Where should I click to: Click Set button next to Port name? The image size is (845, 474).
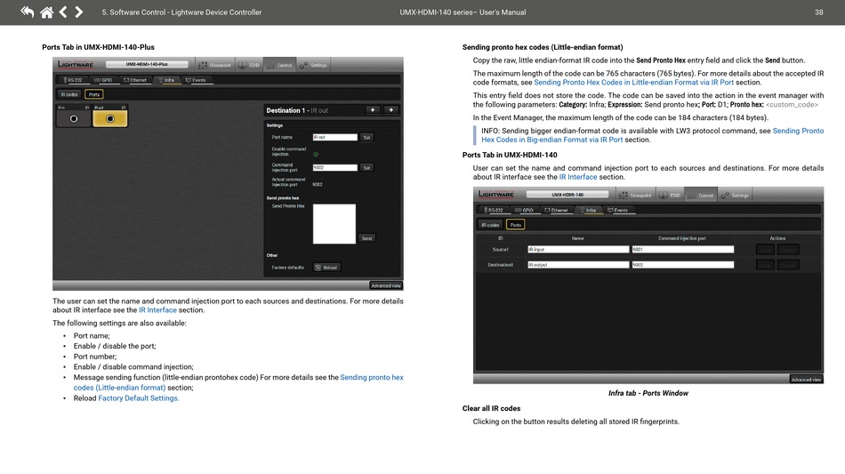(366, 137)
